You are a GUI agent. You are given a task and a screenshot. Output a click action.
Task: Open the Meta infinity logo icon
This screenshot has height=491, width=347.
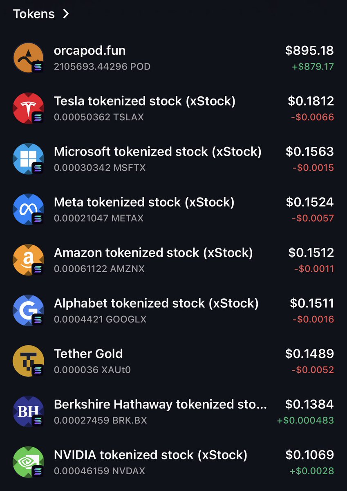point(29,209)
